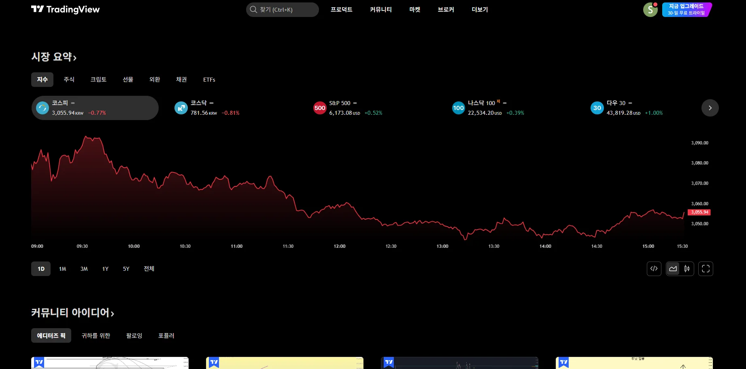
Task: Click the search field (찾기)
Action: pos(283,10)
